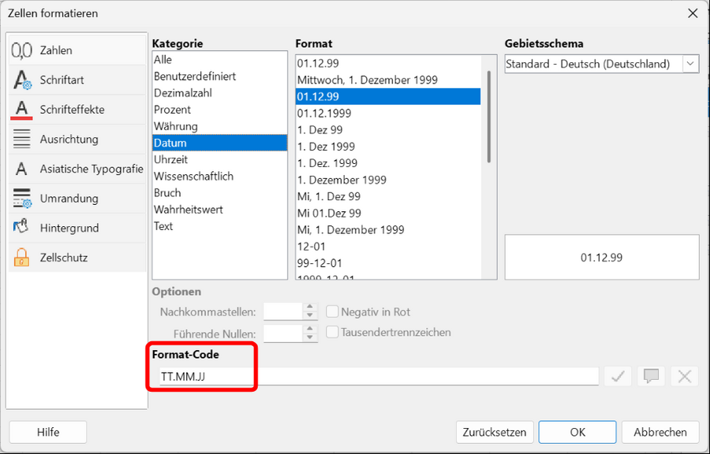Click the Format-Code input field

(379, 376)
